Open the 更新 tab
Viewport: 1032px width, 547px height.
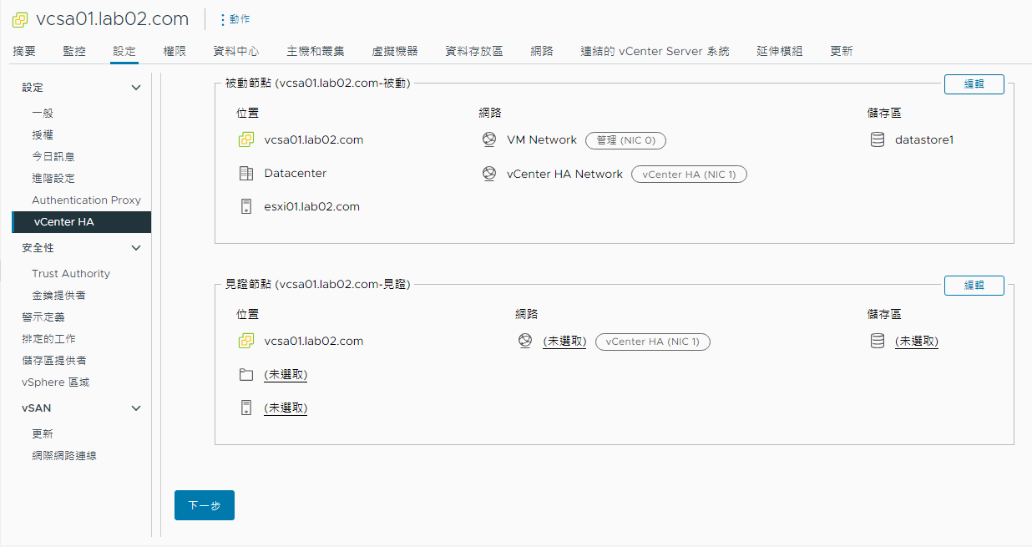pos(842,51)
